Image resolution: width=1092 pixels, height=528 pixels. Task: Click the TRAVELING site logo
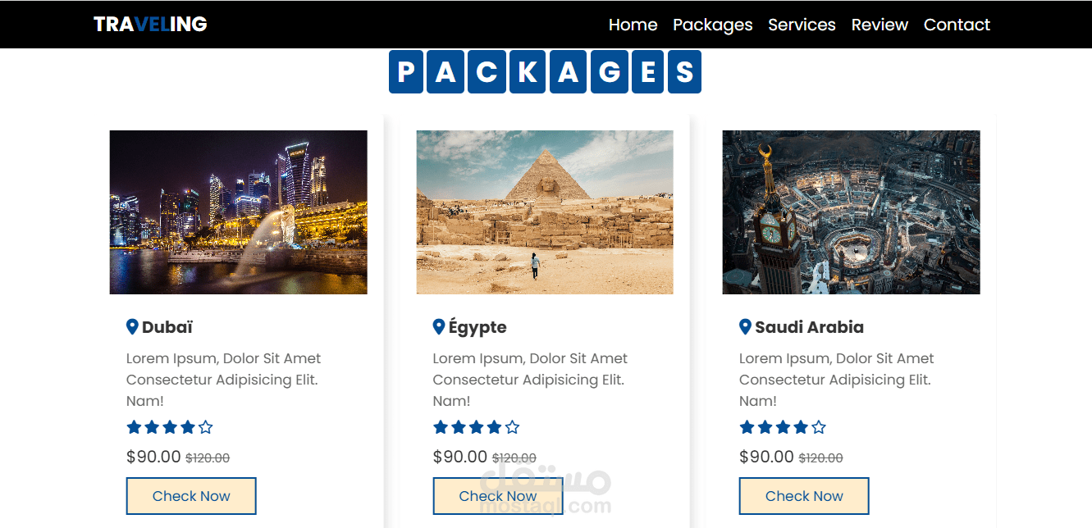click(150, 25)
